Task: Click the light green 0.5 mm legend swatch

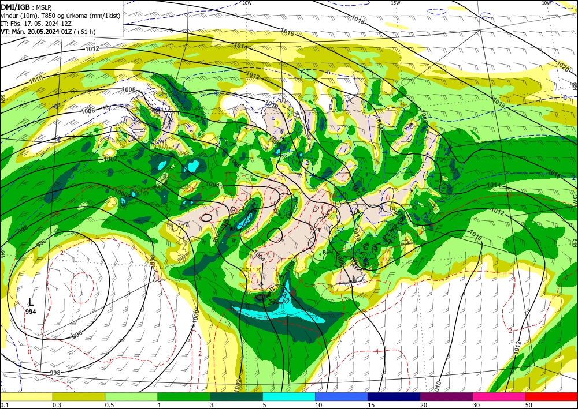Action: coord(131,396)
